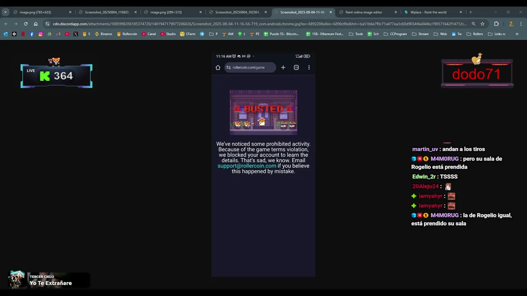Viewport: 527px width, 296px height.
Task: Expand the Rollers bookmark folder
Action: (475, 34)
